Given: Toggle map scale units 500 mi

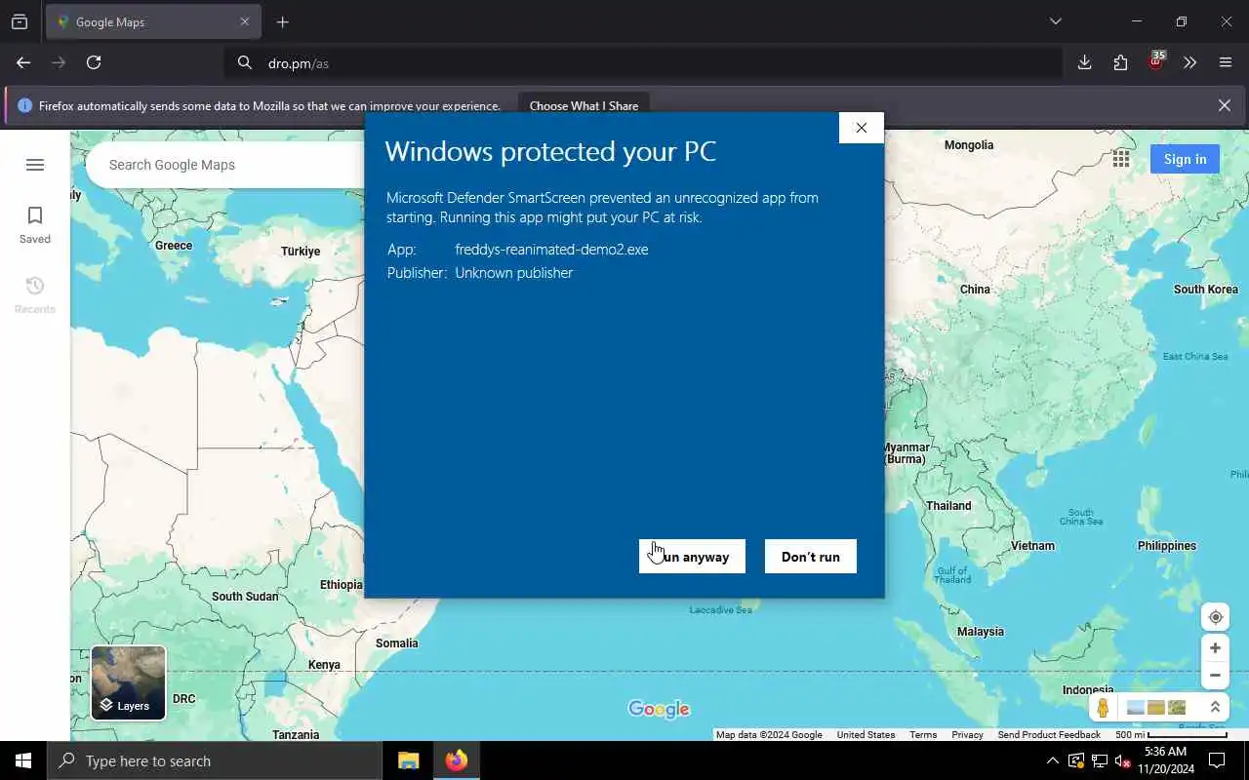Looking at the screenshot, I should point(1171,735).
